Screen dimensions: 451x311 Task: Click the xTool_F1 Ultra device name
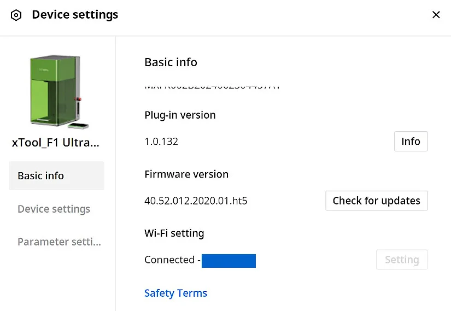coord(56,143)
